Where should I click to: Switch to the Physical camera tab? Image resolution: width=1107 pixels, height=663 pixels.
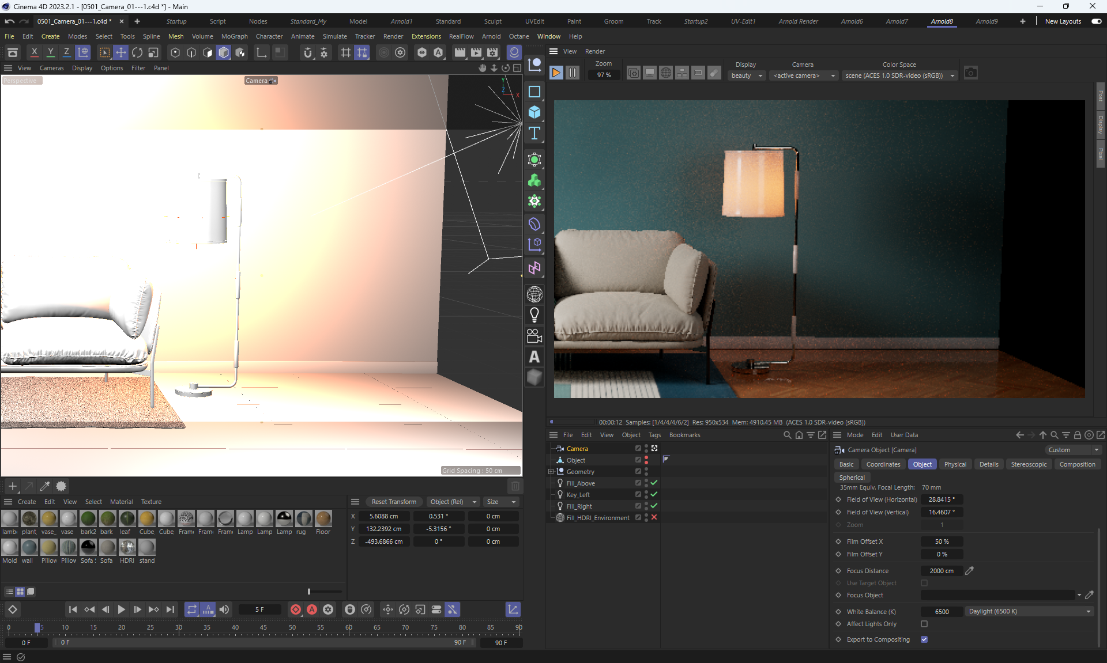[x=955, y=464]
